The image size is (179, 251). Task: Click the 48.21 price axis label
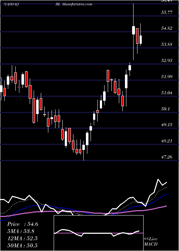[x=167, y=141]
